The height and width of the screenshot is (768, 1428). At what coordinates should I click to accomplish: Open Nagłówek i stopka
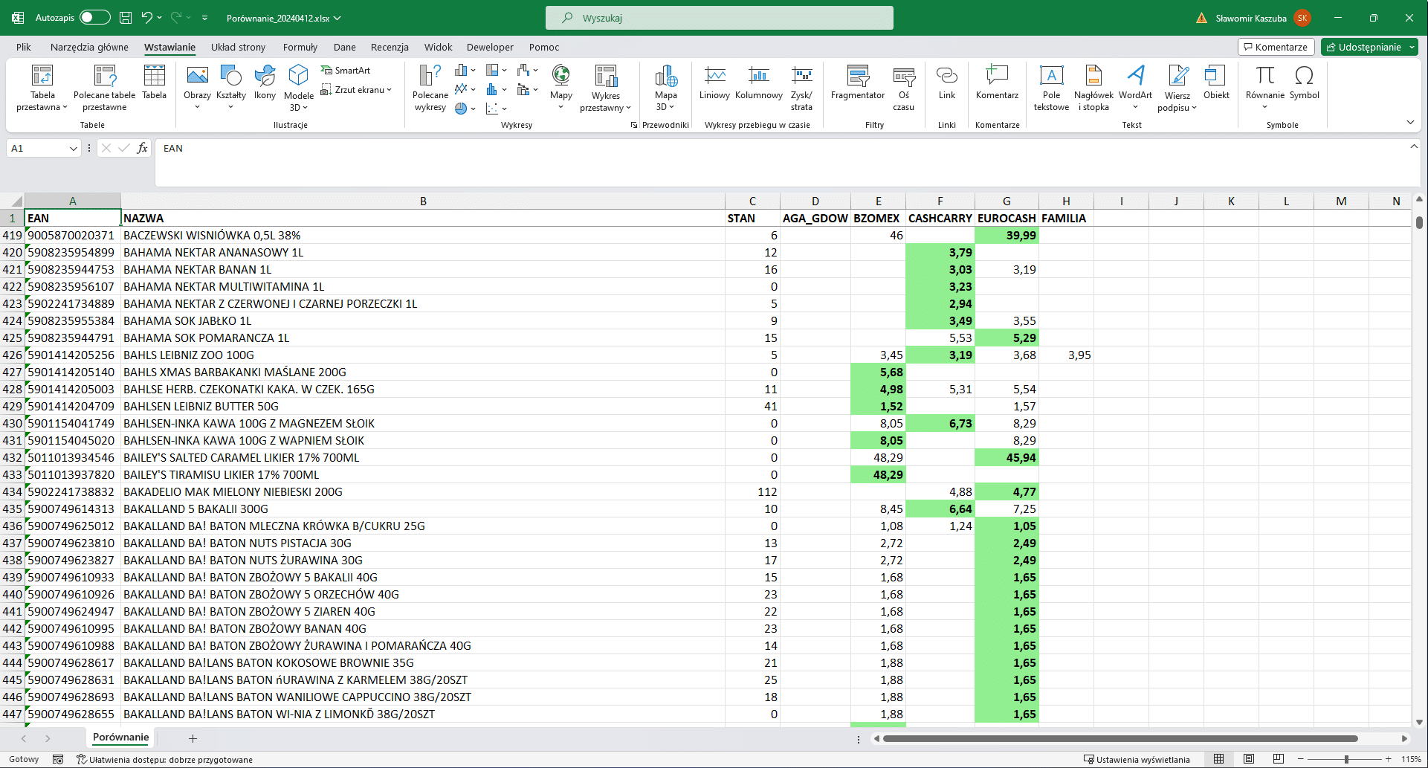[1093, 88]
